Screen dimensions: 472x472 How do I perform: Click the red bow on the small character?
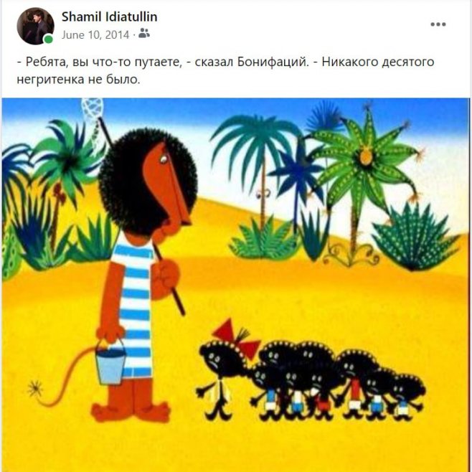coord(236,339)
